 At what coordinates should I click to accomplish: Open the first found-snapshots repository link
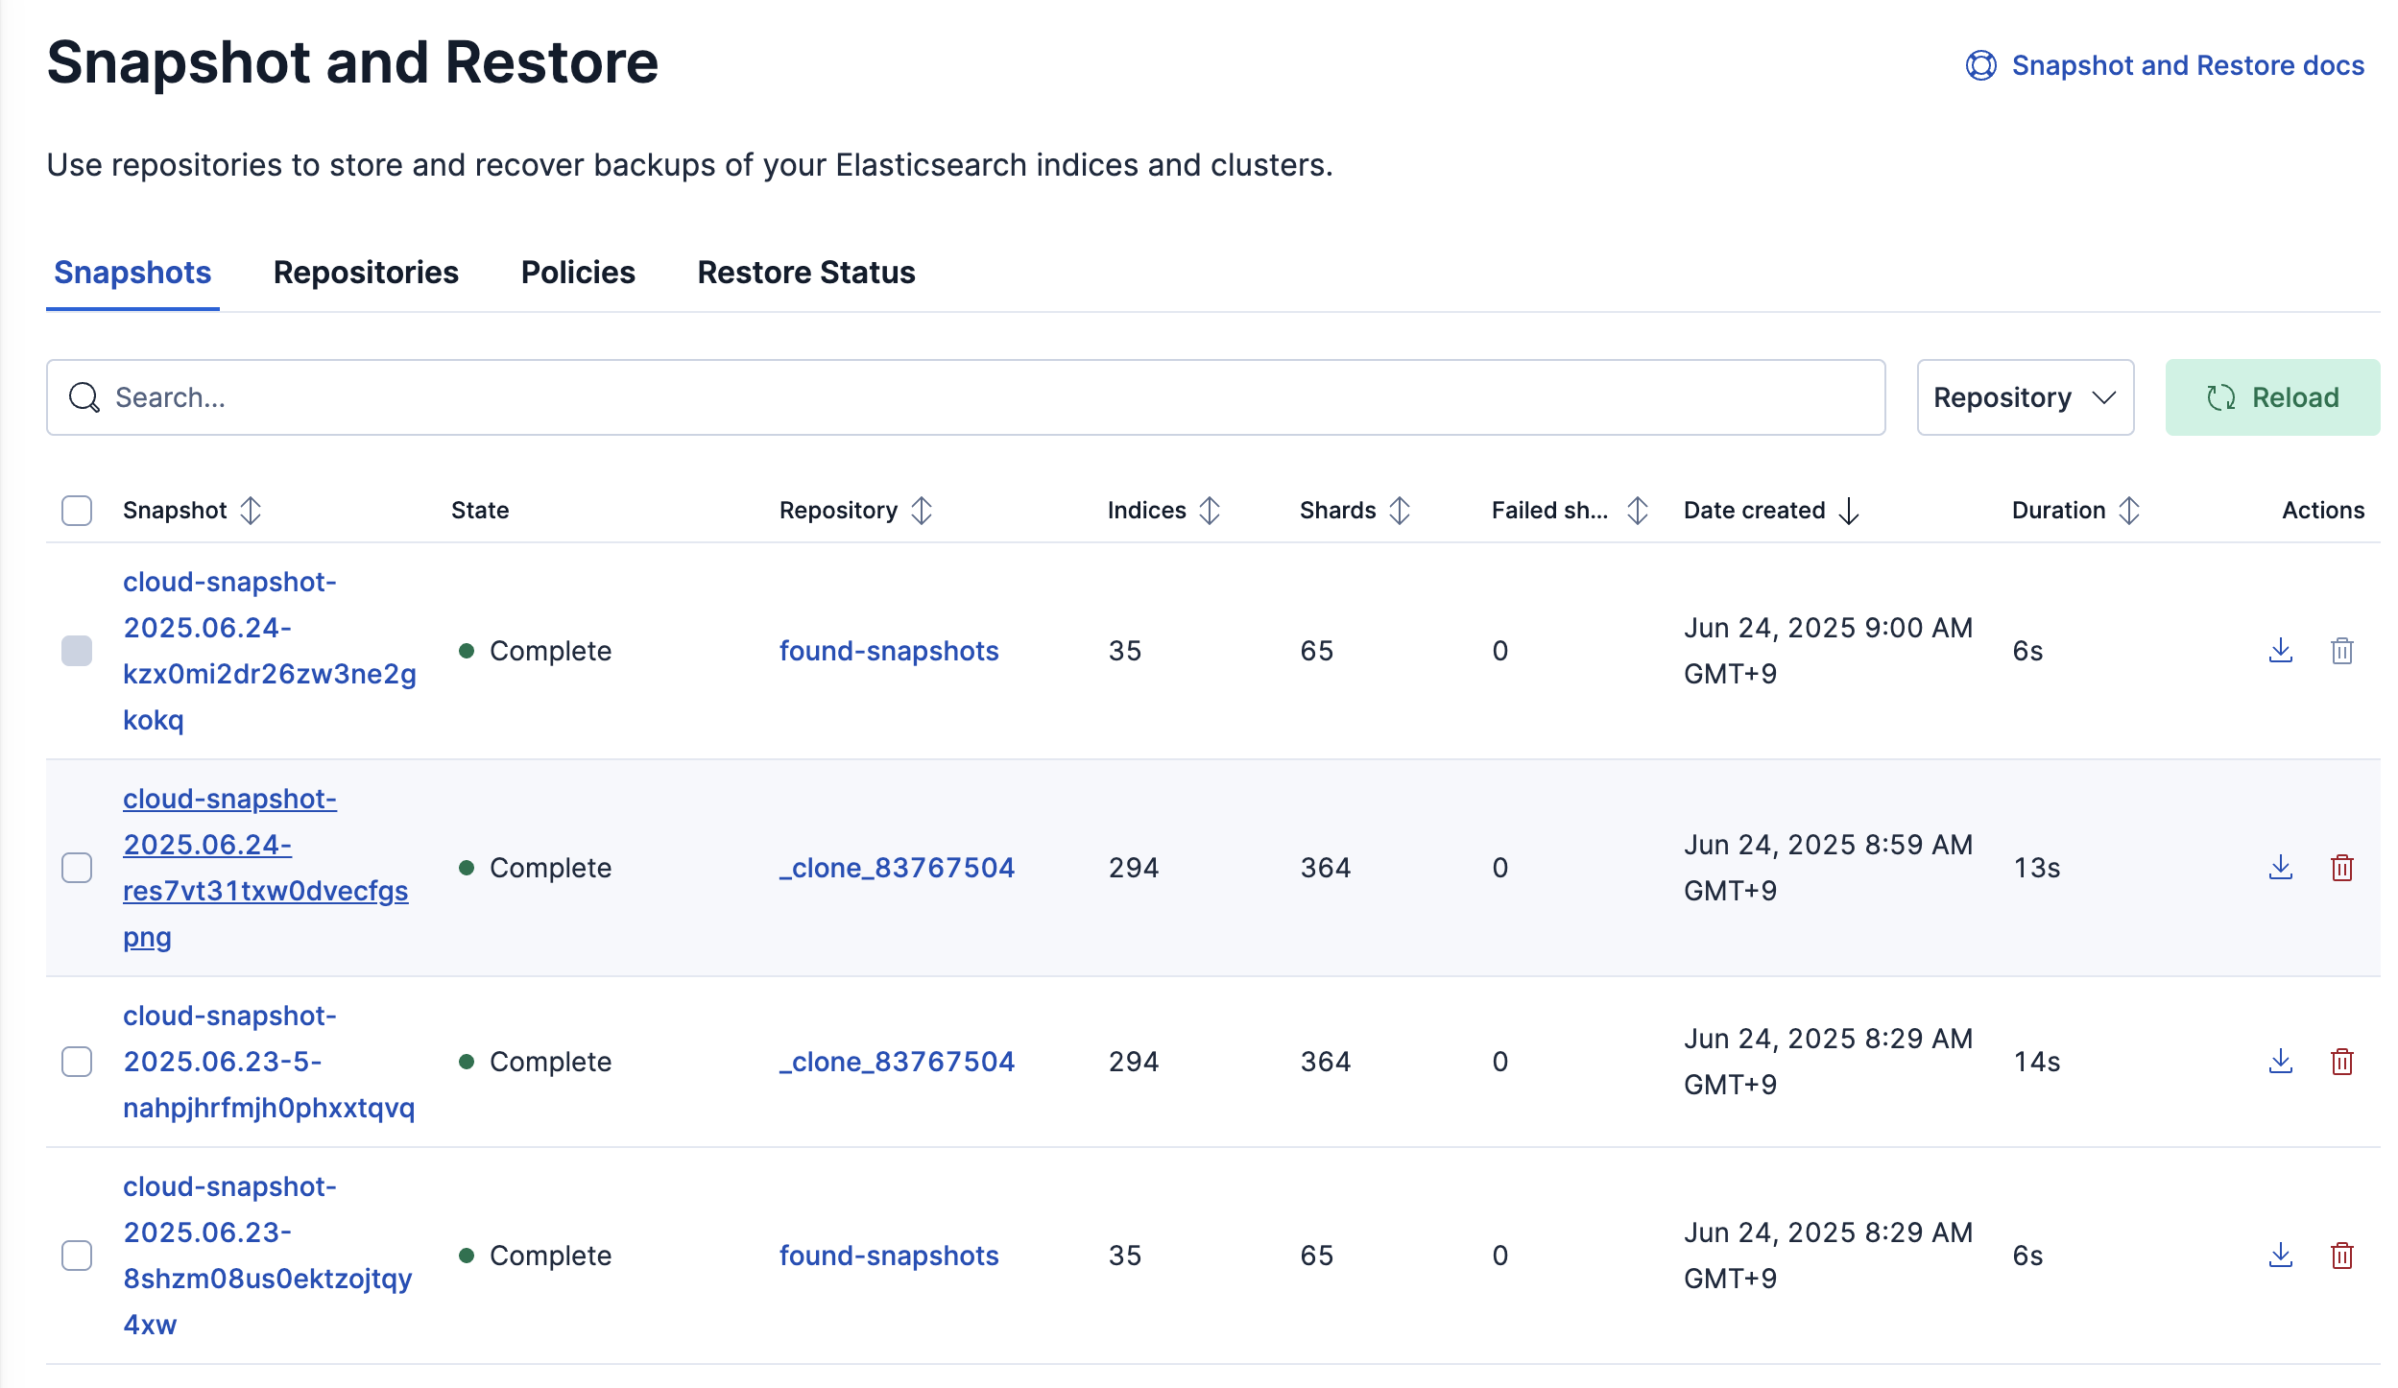[x=888, y=651]
